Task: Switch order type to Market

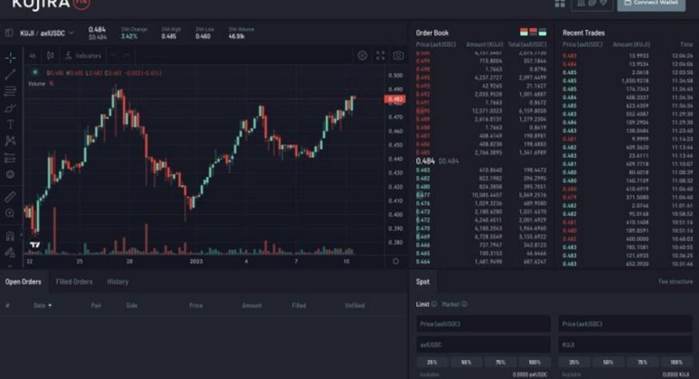Action: (x=450, y=304)
